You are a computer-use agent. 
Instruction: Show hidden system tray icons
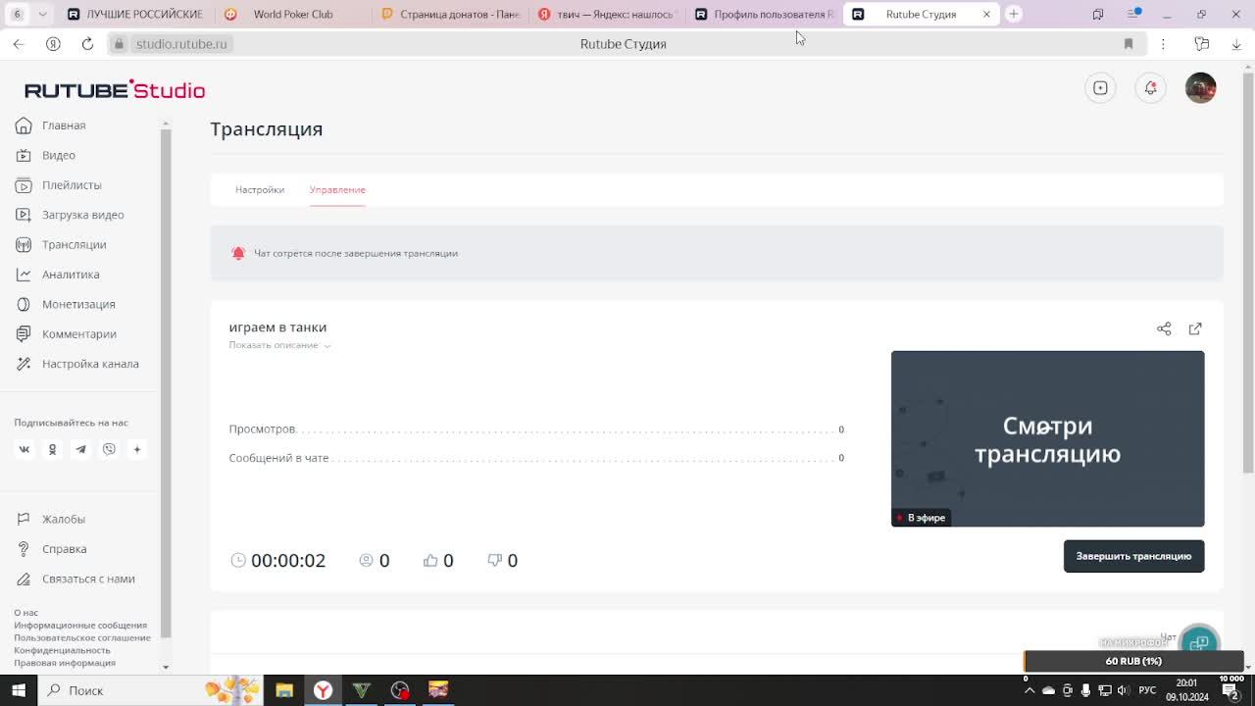coord(1029,690)
